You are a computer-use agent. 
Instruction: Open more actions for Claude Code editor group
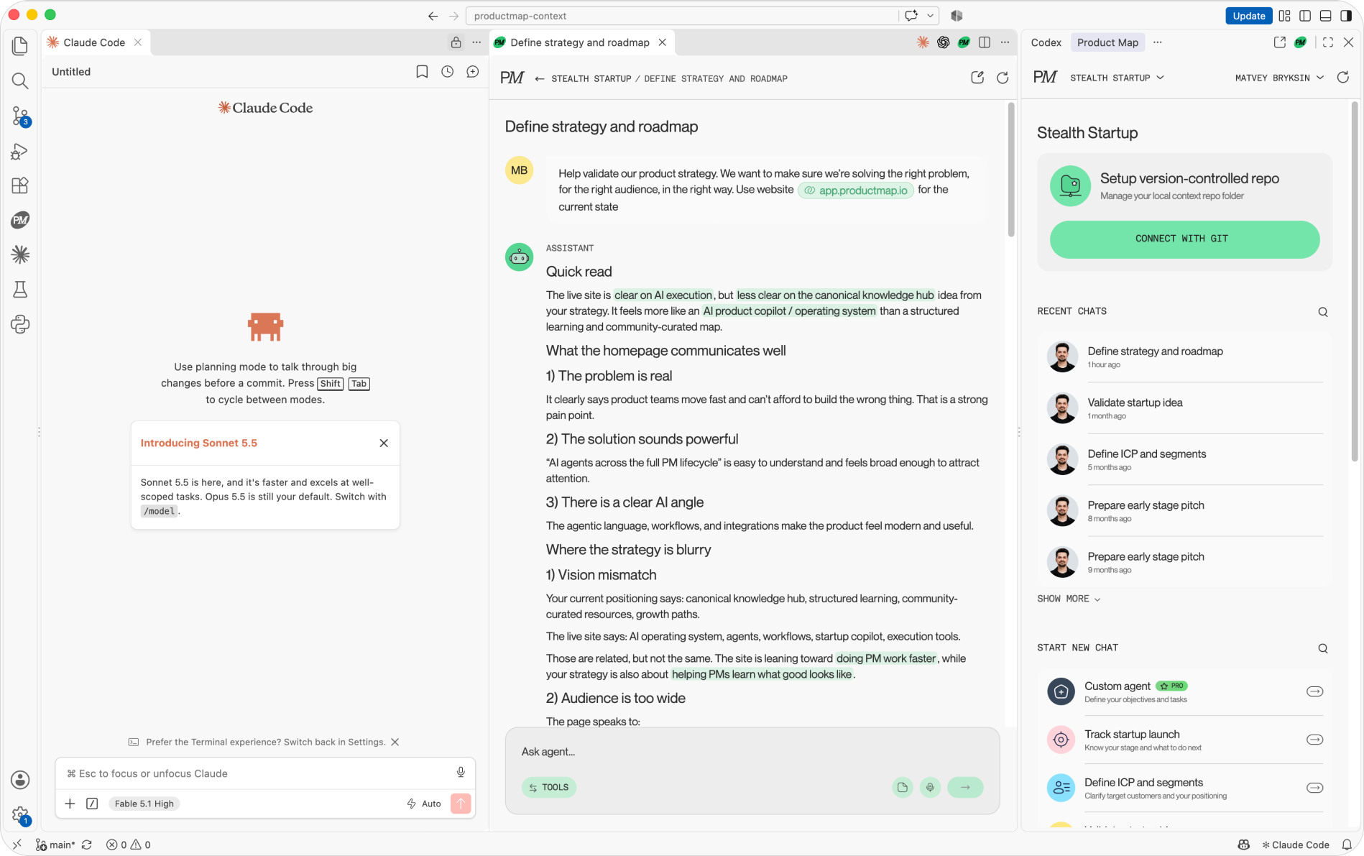tap(476, 42)
